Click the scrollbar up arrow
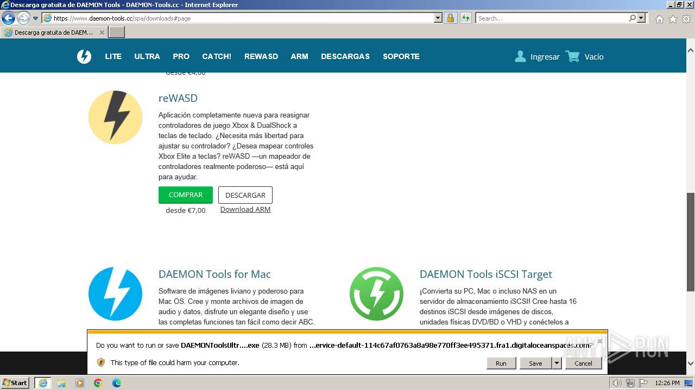 tap(691, 50)
